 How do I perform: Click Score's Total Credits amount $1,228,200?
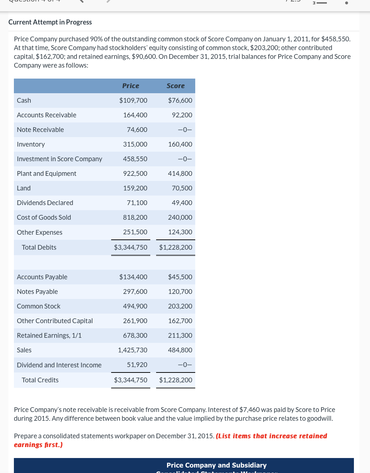point(175,380)
